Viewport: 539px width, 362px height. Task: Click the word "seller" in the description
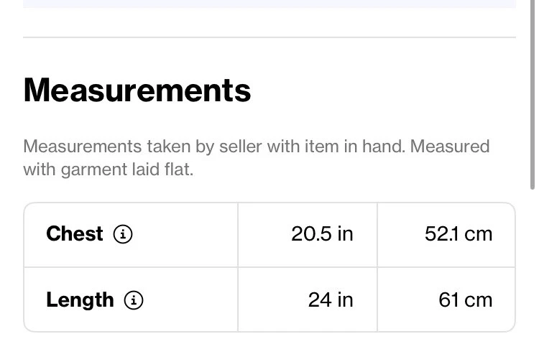239,147
